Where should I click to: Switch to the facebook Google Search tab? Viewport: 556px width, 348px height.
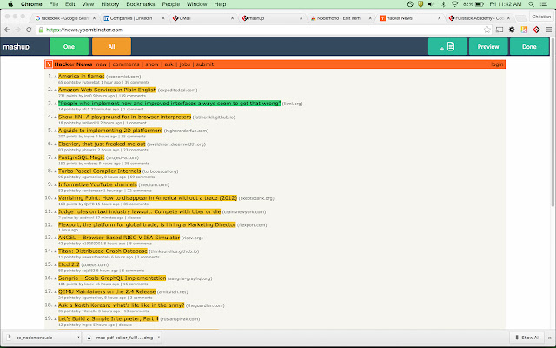(x=63, y=18)
